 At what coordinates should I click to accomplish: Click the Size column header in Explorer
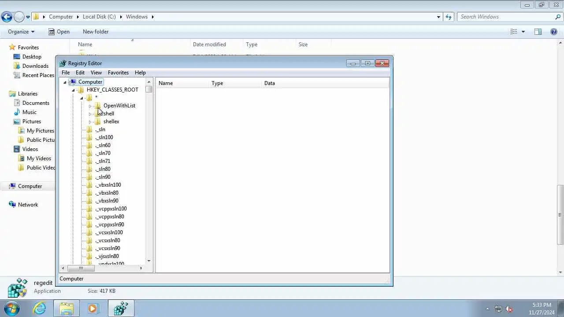(x=313, y=44)
